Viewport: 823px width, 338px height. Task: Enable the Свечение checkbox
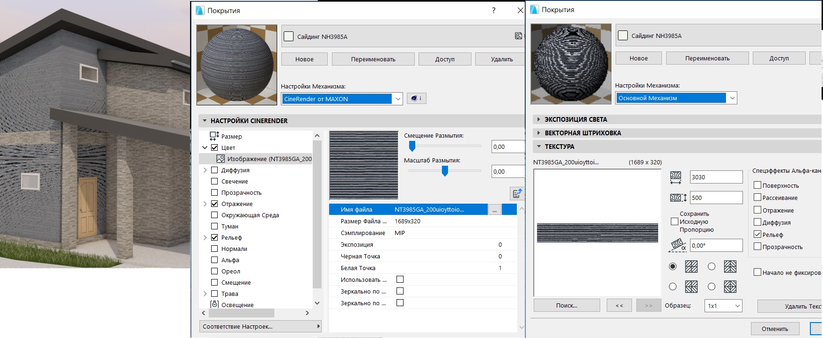[x=214, y=181]
